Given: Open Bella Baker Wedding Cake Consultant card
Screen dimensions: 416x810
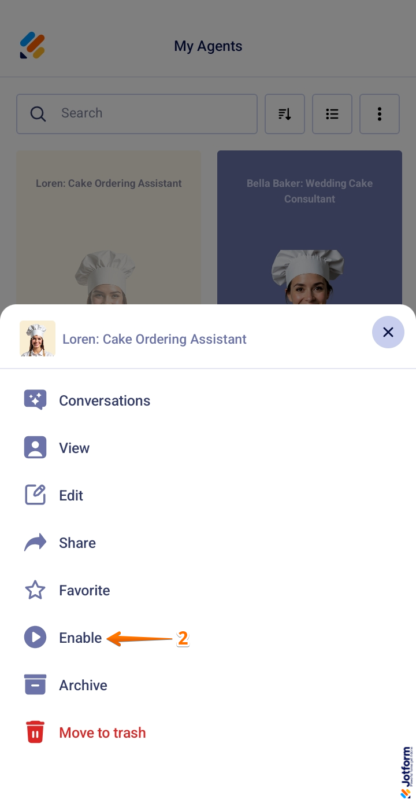Looking at the screenshot, I should pos(310,227).
